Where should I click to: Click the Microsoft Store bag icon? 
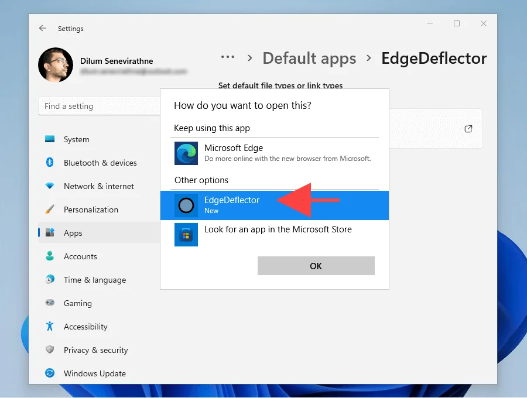tap(186, 235)
